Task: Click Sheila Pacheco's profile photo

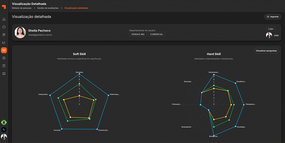Action: 20,32
